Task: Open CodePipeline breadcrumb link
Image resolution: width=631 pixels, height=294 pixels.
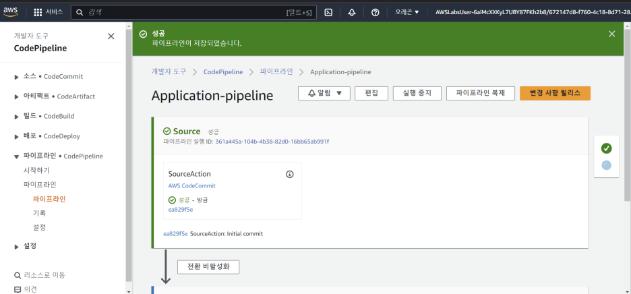Action: click(223, 71)
